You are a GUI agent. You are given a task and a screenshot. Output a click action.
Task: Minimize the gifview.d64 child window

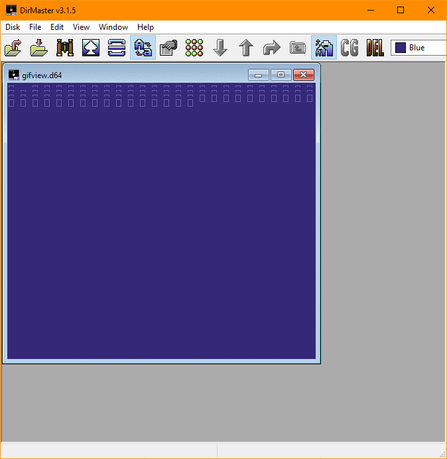258,75
